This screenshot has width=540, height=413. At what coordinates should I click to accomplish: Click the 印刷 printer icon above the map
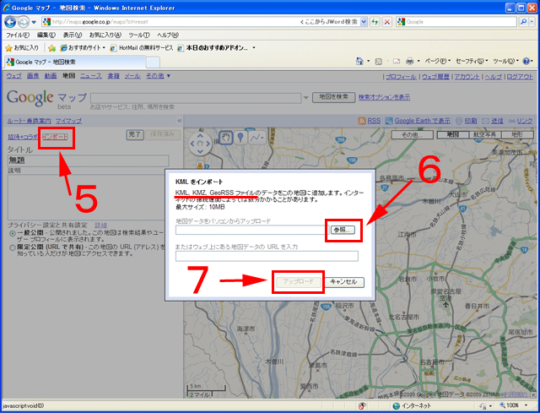[459, 121]
